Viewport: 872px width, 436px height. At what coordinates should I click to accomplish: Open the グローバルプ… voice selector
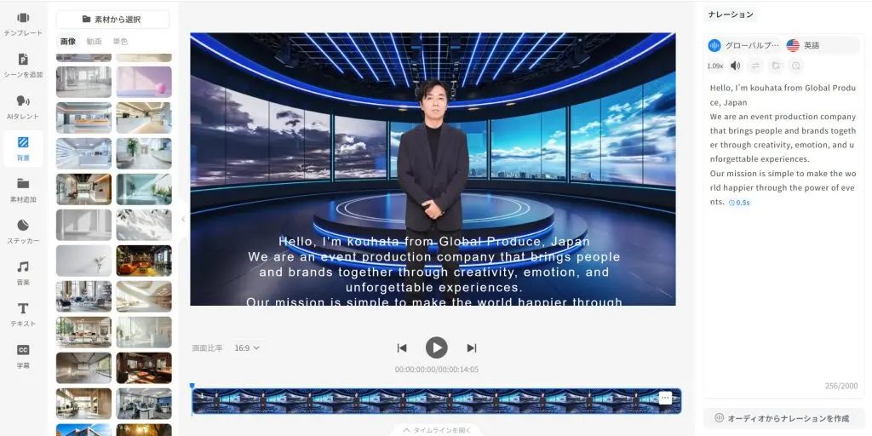(x=744, y=45)
